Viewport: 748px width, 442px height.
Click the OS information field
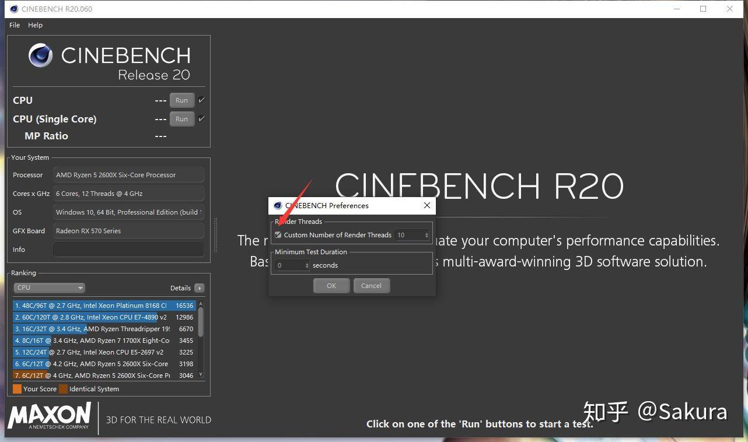[128, 212]
